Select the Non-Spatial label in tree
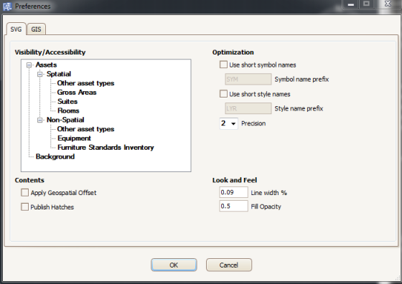The image size is (402, 284). 65,120
